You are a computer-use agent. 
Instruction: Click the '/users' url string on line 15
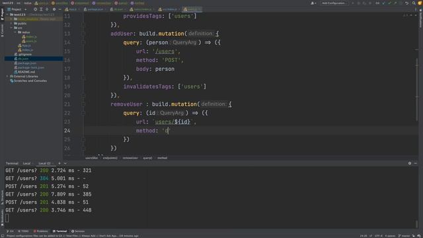tap(165, 52)
